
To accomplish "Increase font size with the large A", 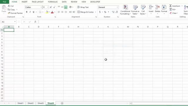I will click(51, 7).
